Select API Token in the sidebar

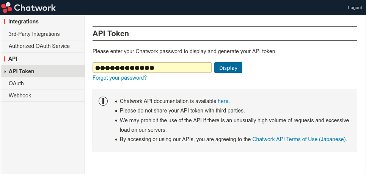[x=22, y=71]
